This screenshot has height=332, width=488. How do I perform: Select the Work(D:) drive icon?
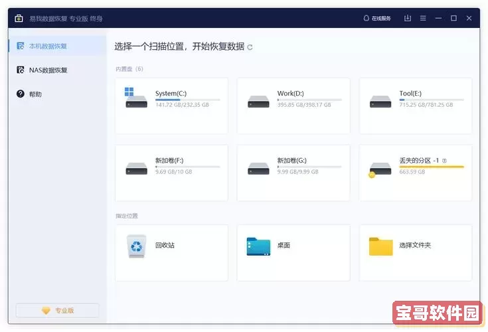[x=258, y=102]
